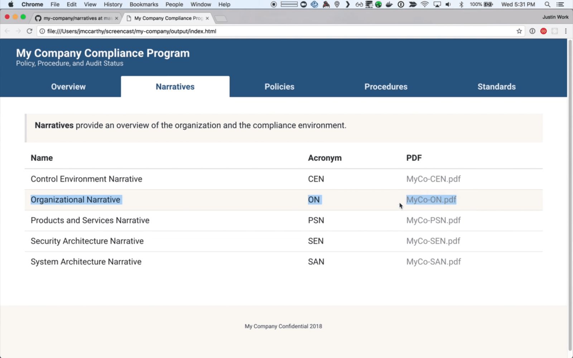Open the MyCo-PSN.pdf link
Screen dimensions: 573x358
pos(433,221)
